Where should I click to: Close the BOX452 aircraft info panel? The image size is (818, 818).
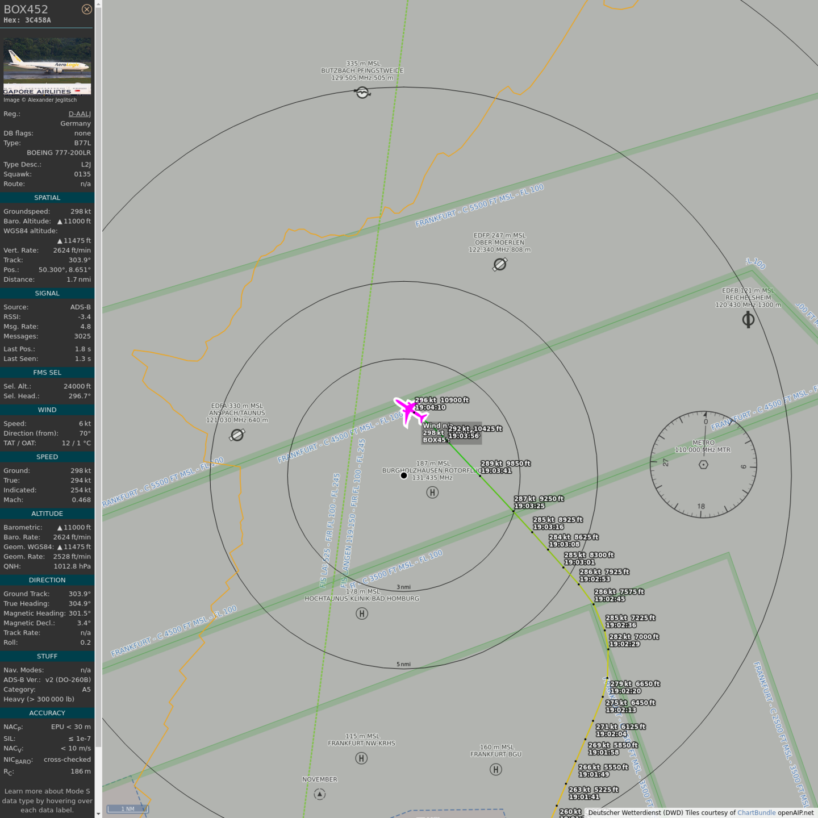pos(86,9)
